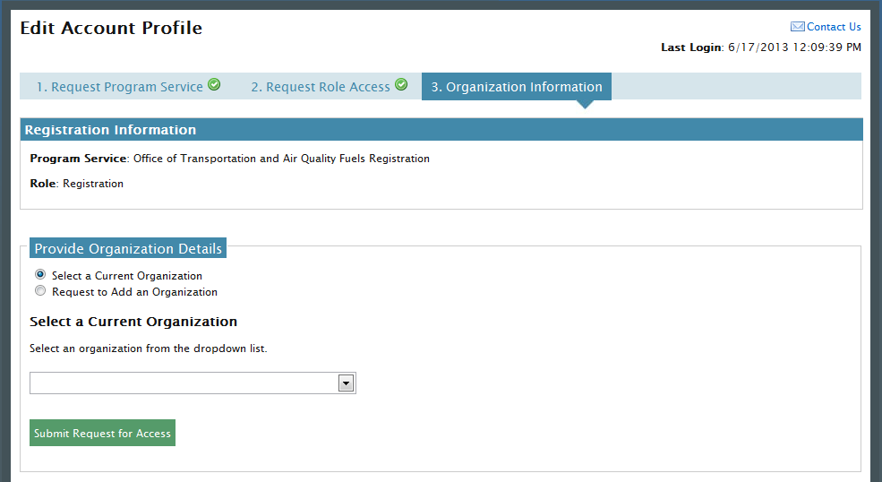882x482 pixels.
Task: Open the Contact Us link
Action: pyautogui.click(x=834, y=27)
